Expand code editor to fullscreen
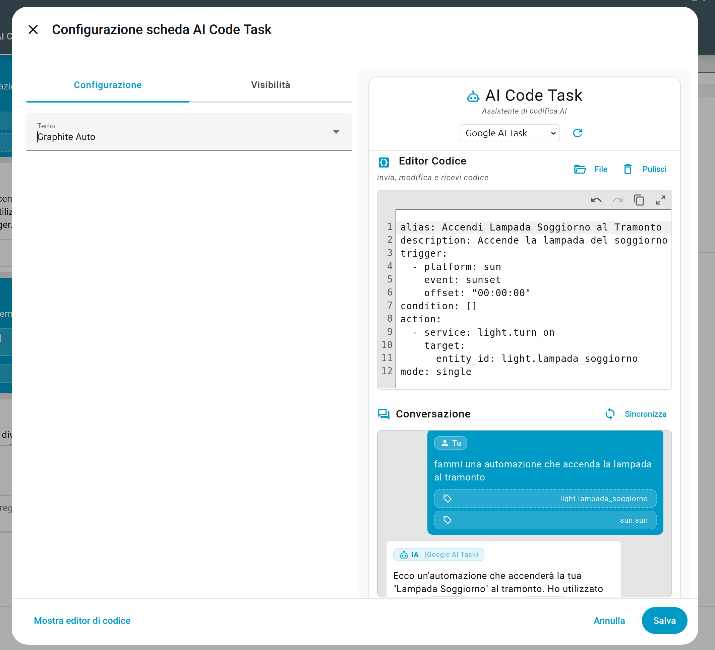The width and height of the screenshot is (715, 650). click(660, 200)
